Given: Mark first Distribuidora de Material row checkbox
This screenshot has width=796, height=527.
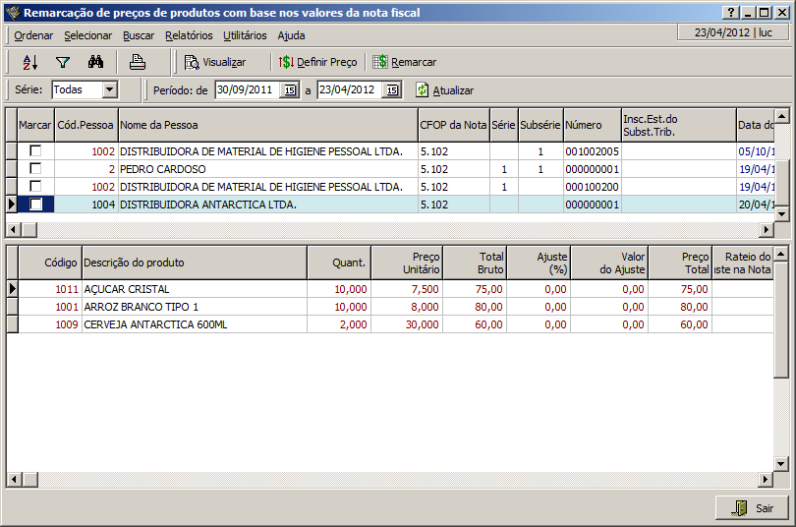Looking at the screenshot, I should coord(35,151).
